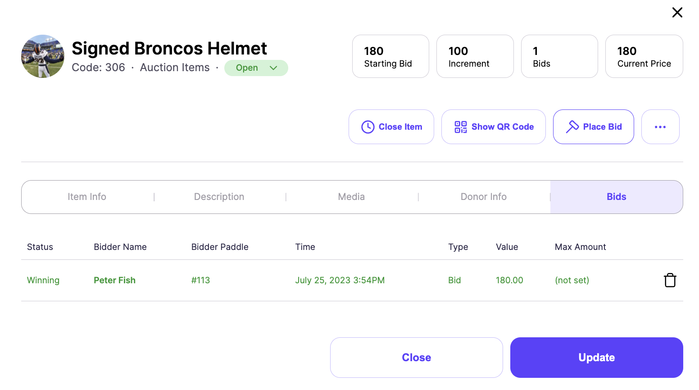This screenshot has width=699, height=390.
Task: Click the Starting Bid stat card
Action: pyautogui.click(x=390, y=56)
